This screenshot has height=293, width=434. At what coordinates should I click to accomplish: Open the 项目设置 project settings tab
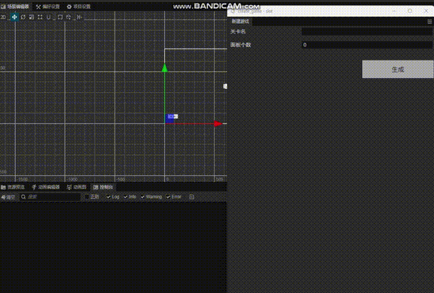(79, 7)
